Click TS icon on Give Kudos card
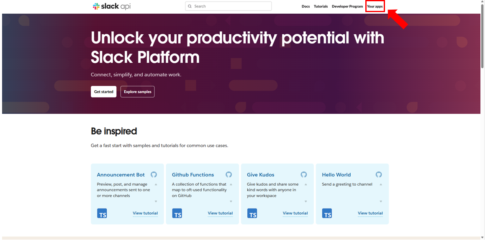This screenshot has width=485, height=240. click(252, 213)
